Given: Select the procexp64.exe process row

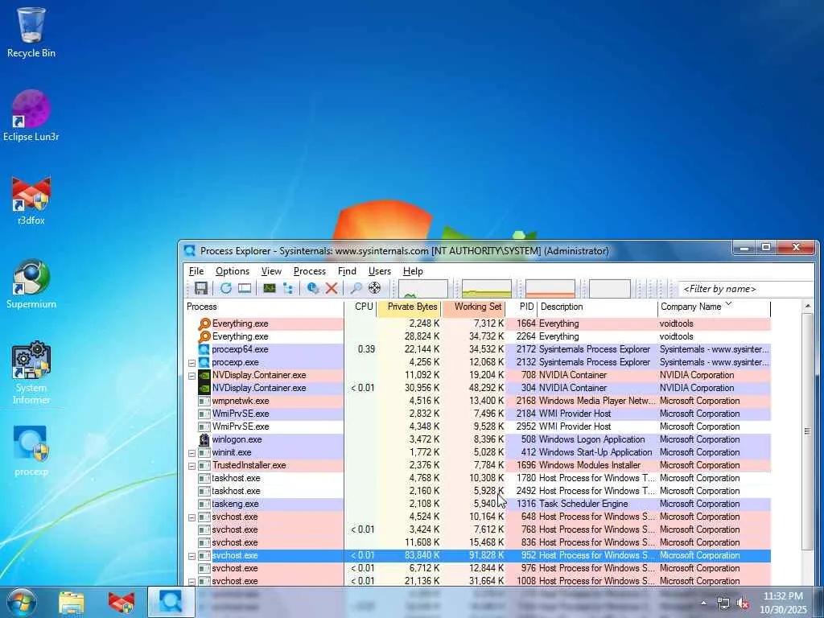Looking at the screenshot, I should click(478, 349).
